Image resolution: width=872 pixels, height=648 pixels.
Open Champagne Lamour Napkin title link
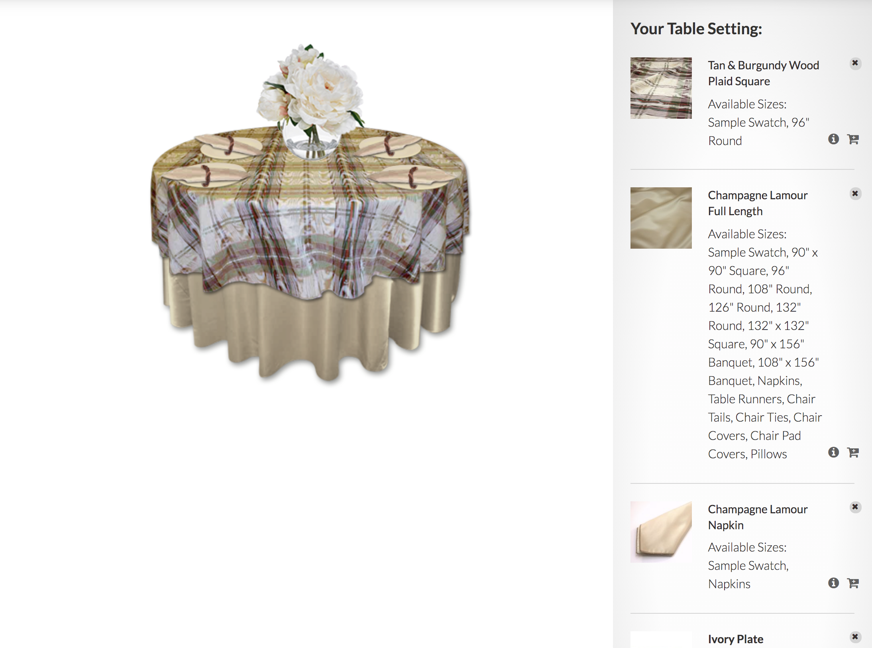(758, 517)
